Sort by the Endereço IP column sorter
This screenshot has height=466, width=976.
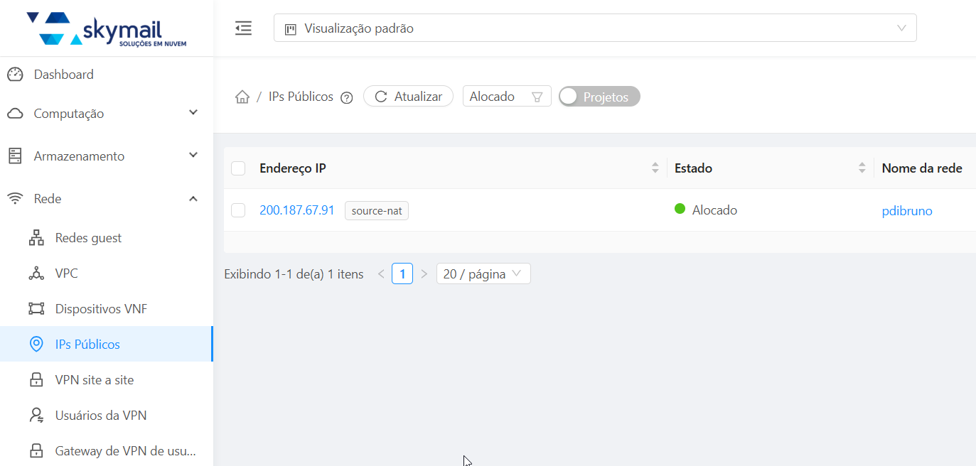pyautogui.click(x=655, y=168)
